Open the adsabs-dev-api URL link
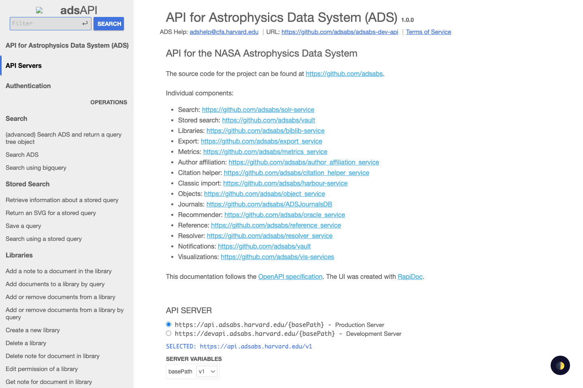The height and width of the screenshot is (388, 583). (340, 32)
